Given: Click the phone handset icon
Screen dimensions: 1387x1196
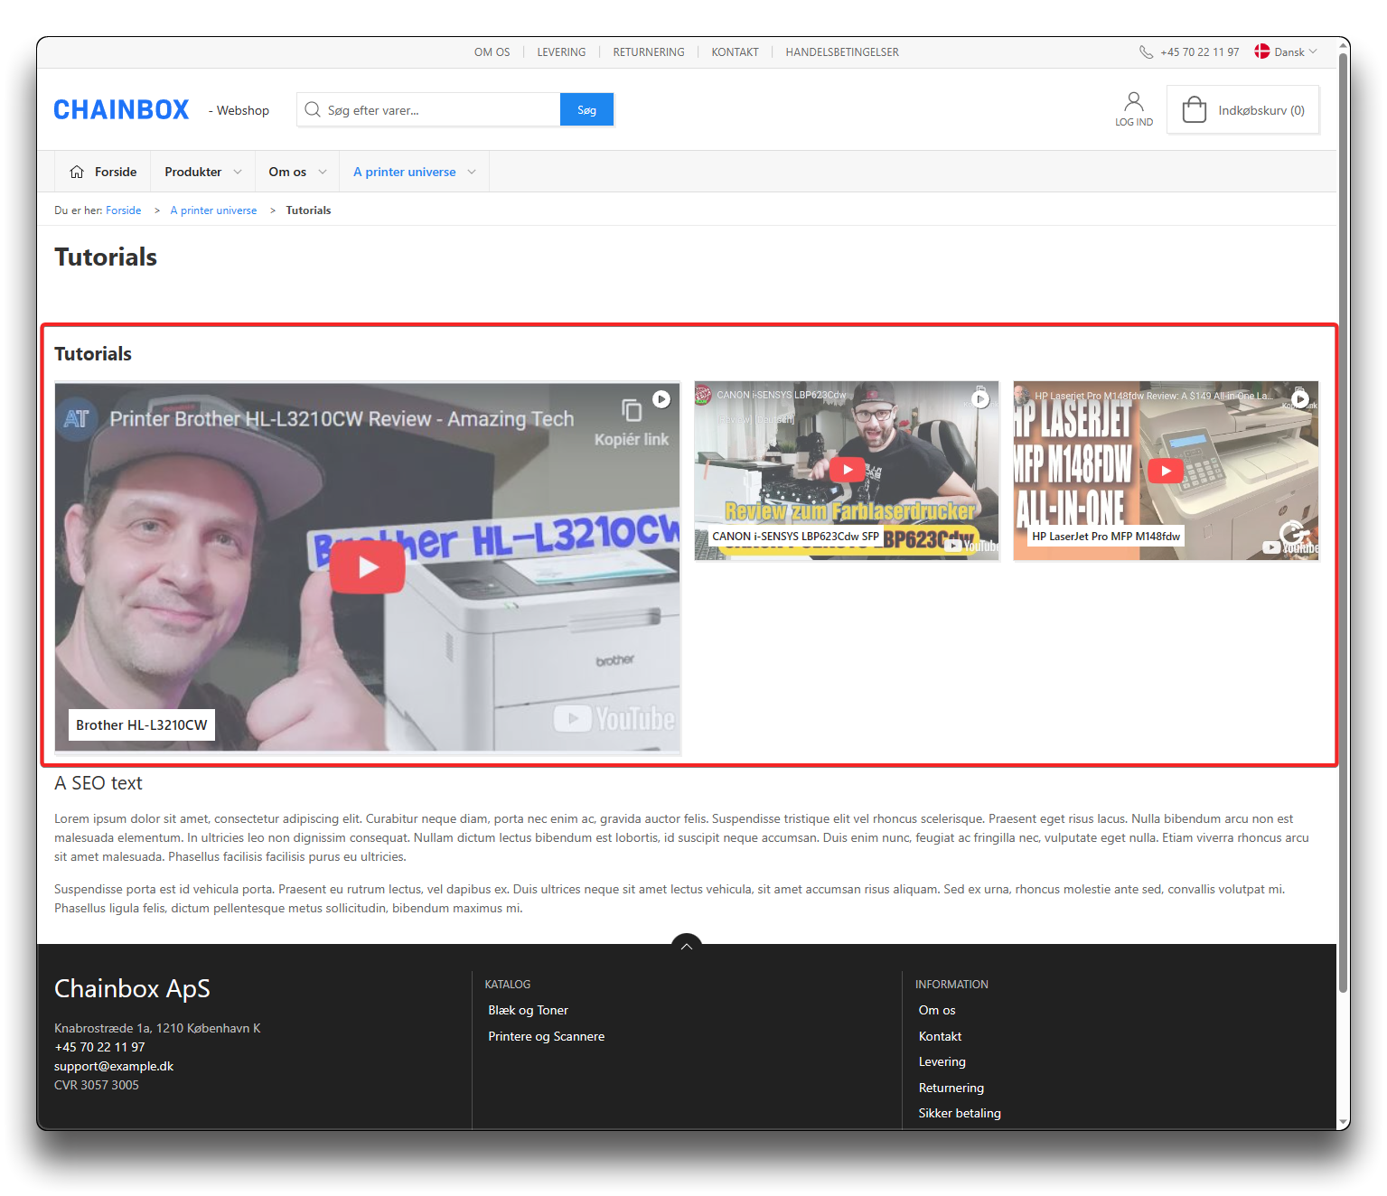Looking at the screenshot, I should tap(1146, 52).
